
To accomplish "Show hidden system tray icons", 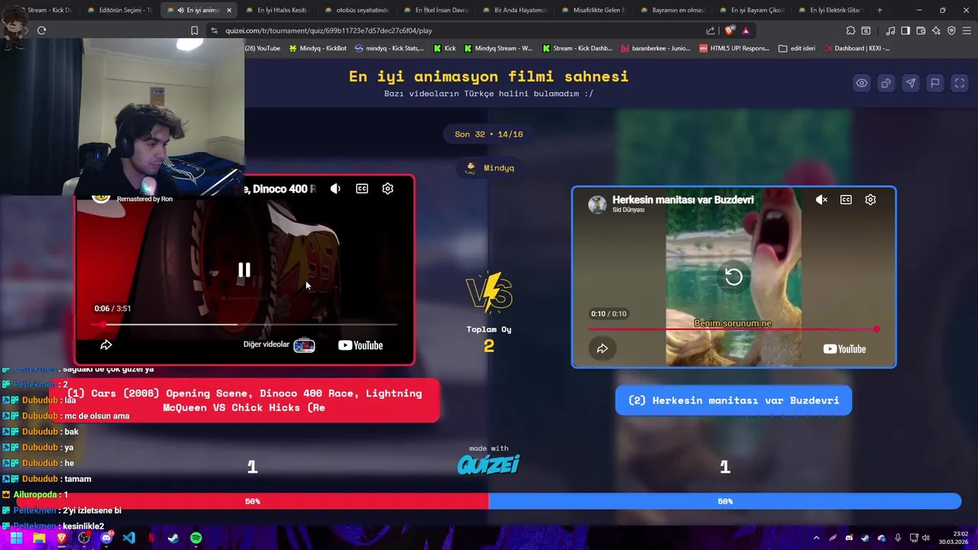I will pos(816,539).
